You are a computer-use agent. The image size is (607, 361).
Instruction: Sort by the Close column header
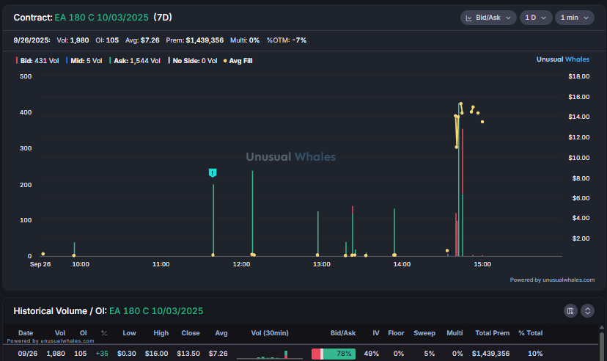191,333
